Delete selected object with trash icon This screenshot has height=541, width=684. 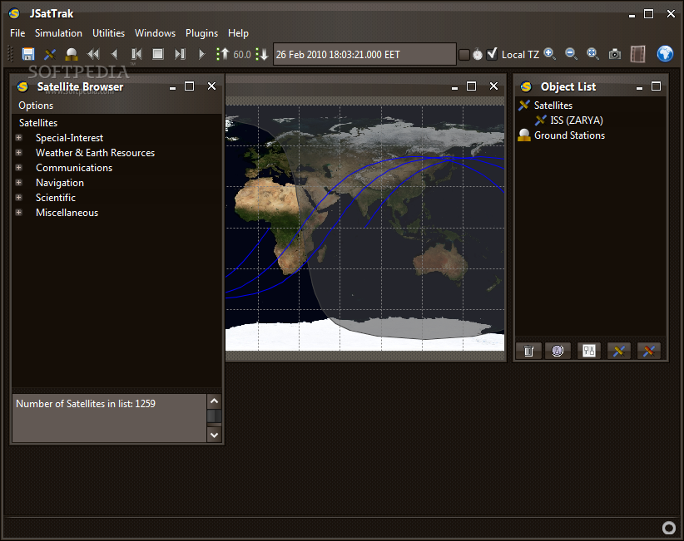(528, 351)
